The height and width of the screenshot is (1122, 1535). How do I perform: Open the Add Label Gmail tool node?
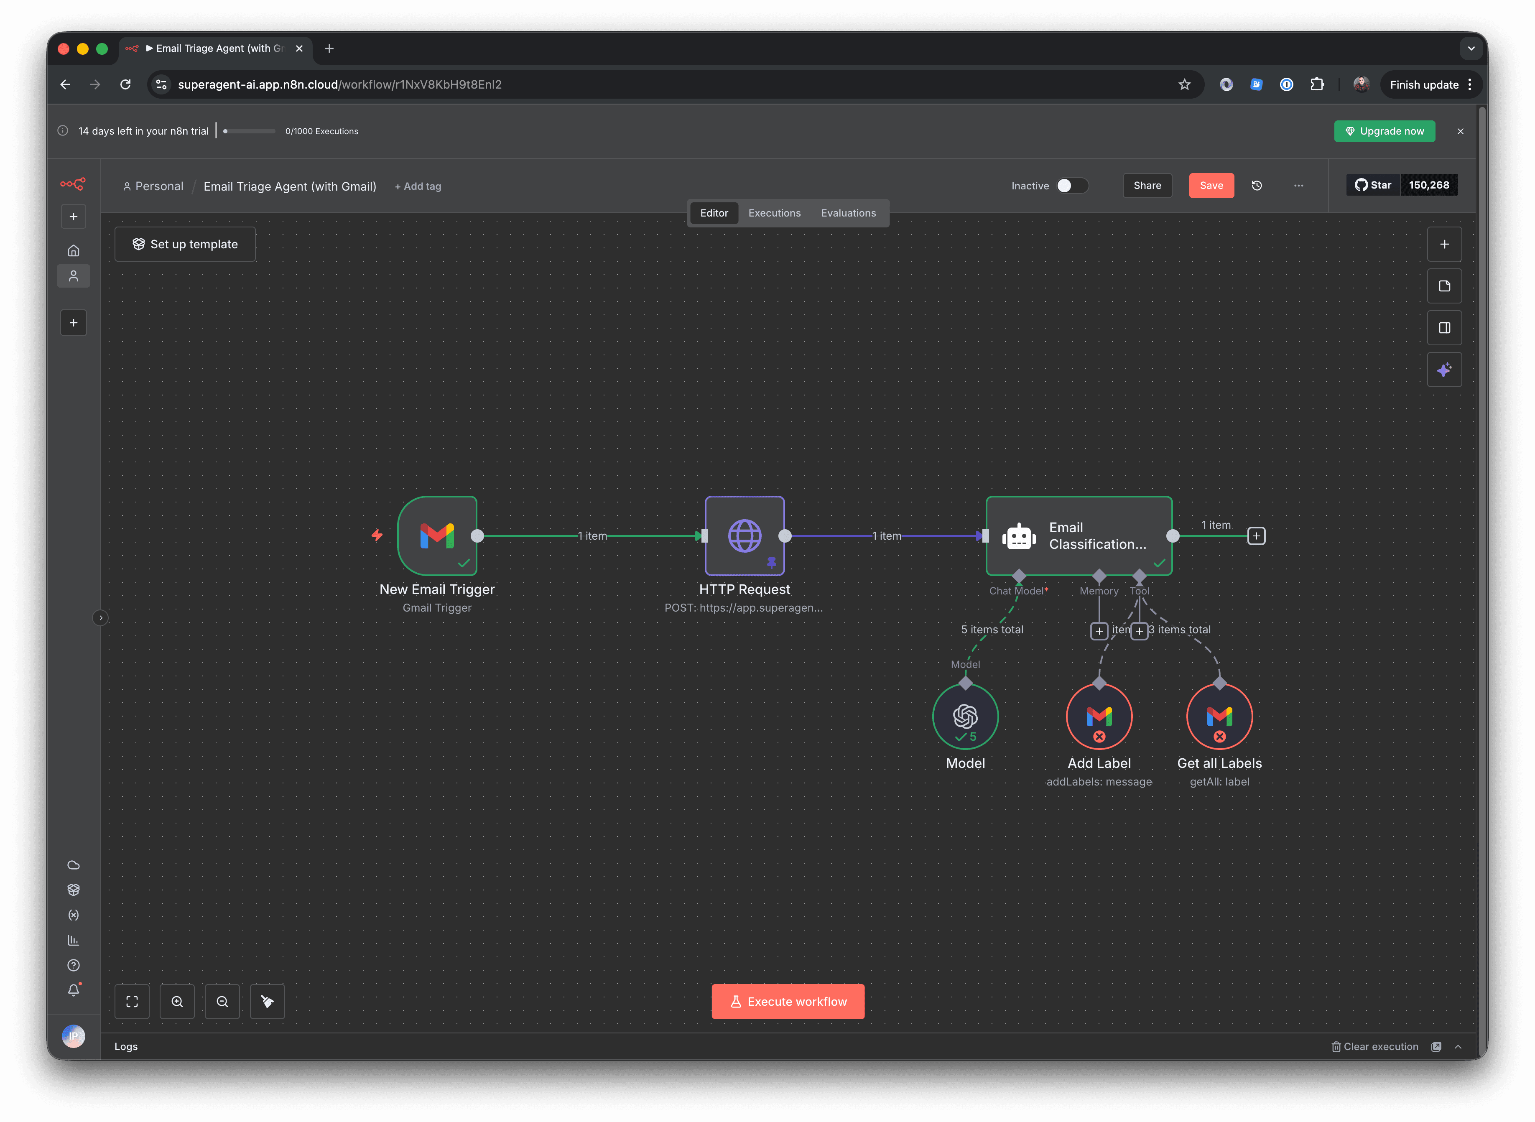[x=1099, y=716]
